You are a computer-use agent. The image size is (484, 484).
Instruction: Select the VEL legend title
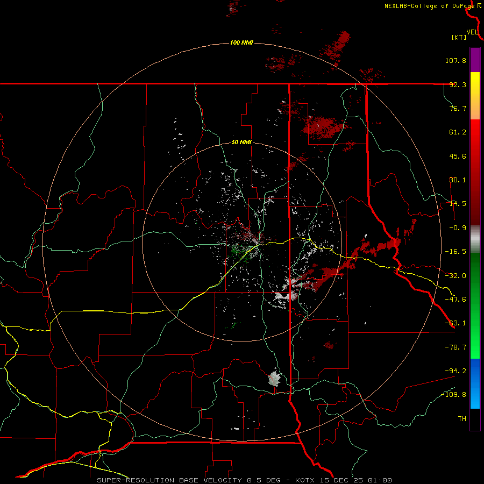pos(472,32)
